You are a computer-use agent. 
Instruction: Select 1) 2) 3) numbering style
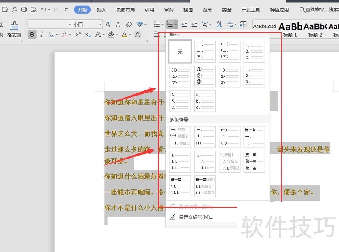point(229,76)
